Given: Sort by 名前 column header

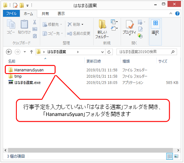Looking at the screenshot, I should tap(11, 61).
